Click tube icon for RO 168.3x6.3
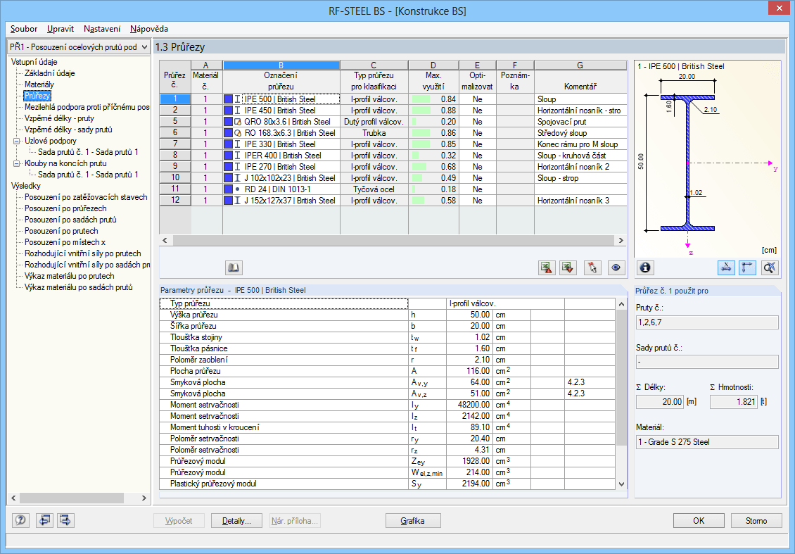 click(237, 133)
